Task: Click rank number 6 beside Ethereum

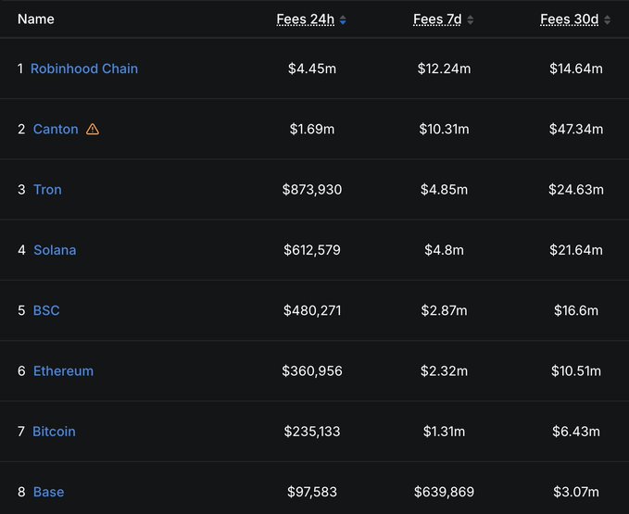Action: pyautogui.click(x=21, y=370)
